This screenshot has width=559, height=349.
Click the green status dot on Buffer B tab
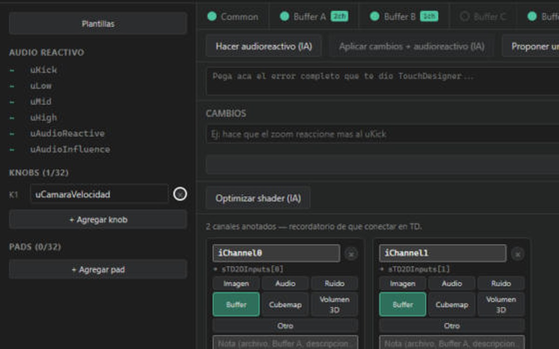[375, 17]
